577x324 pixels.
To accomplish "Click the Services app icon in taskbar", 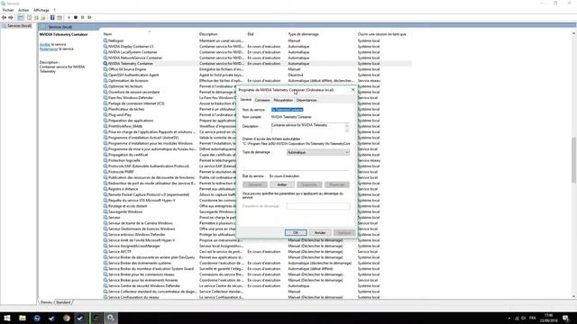I will point(110,318).
